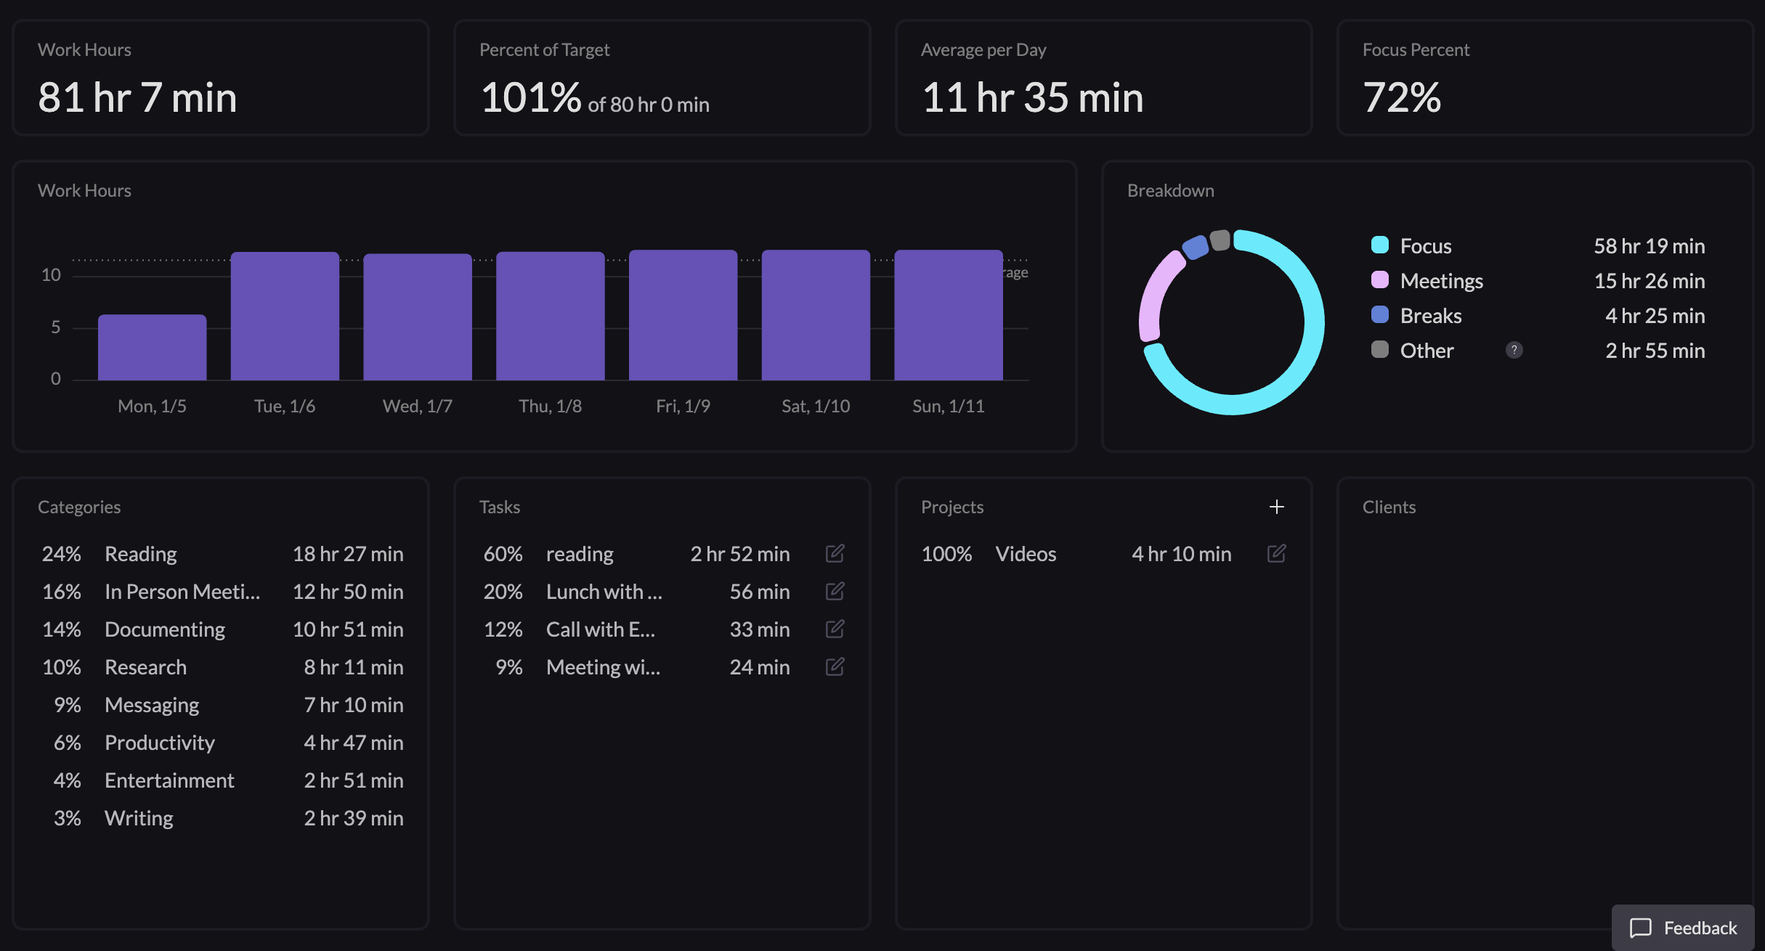1765x951 pixels.
Task: Click the Thu, 1/8 work hours bar
Action: pyautogui.click(x=550, y=317)
